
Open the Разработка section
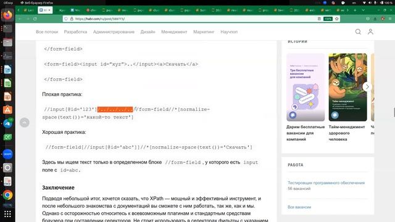(75, 31)
